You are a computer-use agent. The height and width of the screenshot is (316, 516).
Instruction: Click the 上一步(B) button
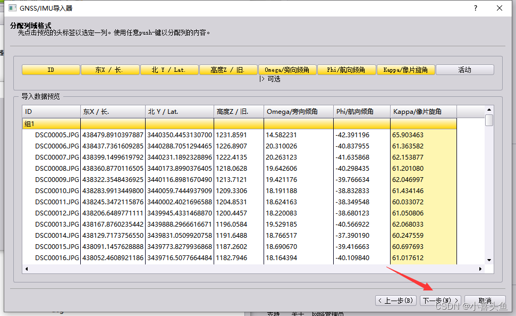point(395,300)
